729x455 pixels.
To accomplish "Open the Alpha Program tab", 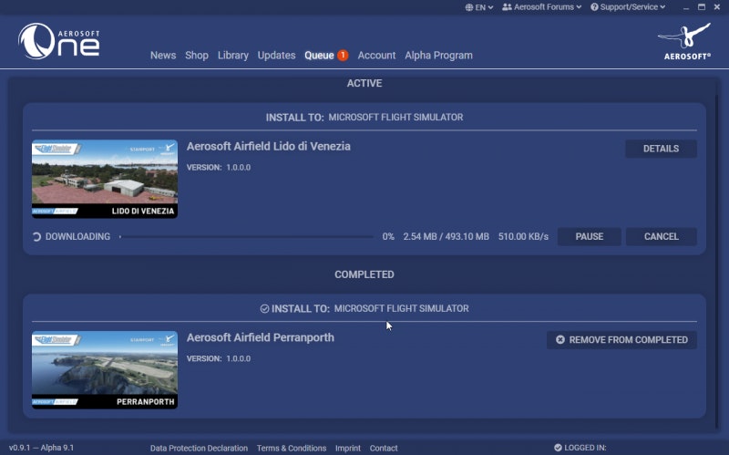I will tap(438, 56).
